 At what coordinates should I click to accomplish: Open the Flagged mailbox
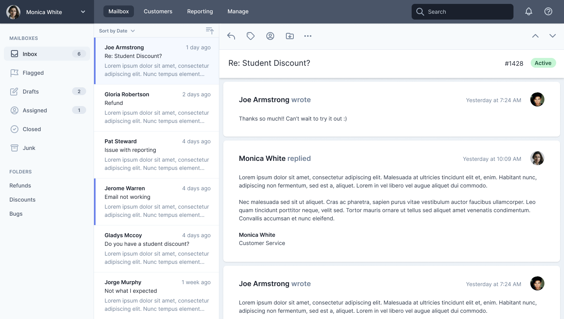[x=33, y=73]
